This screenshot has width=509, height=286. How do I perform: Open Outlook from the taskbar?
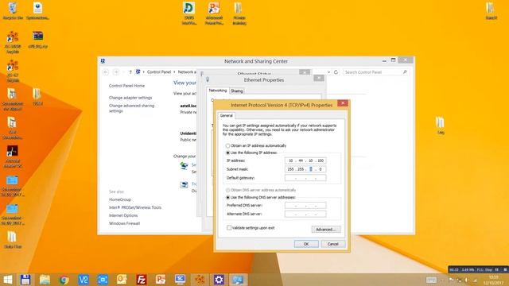coord(122,280)
